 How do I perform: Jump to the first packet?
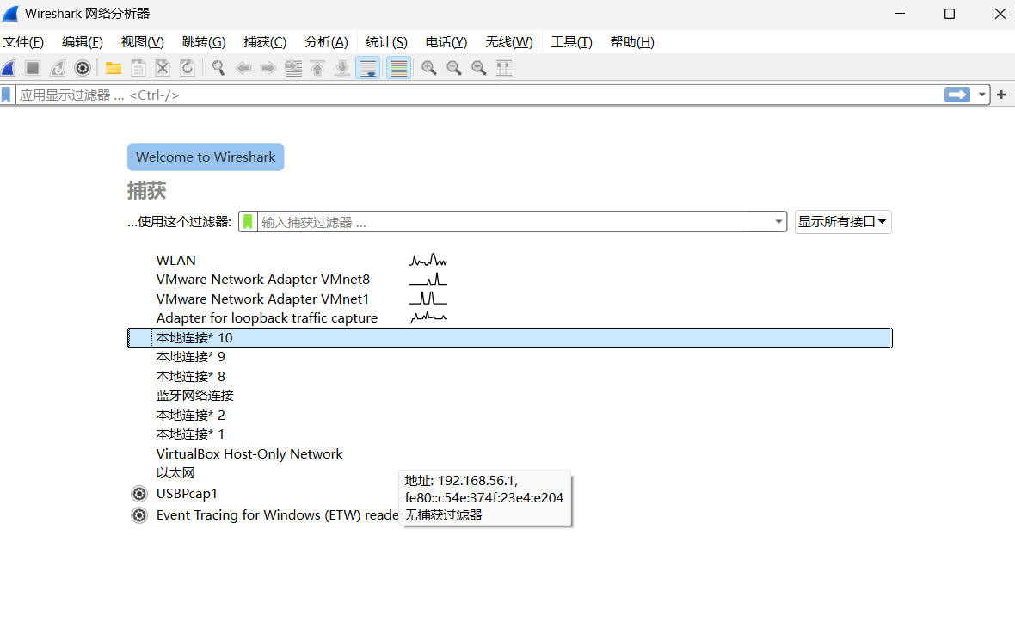318,68
